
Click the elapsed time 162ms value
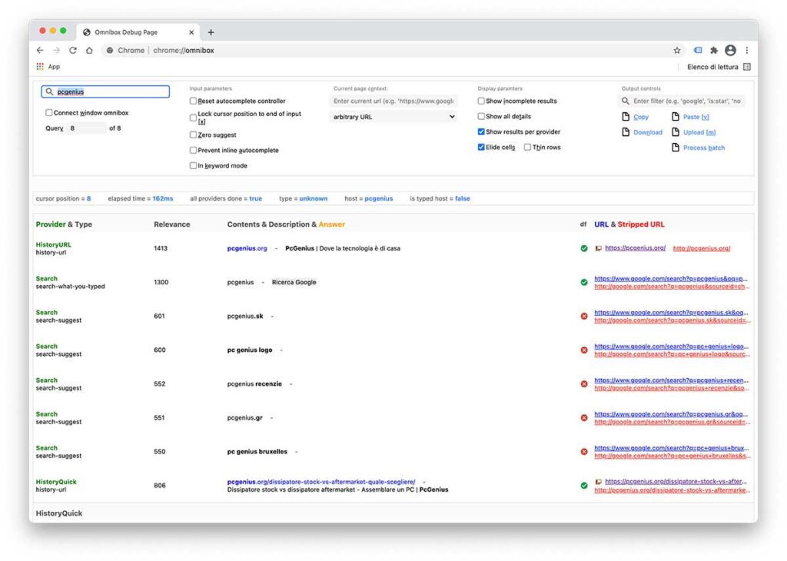(163, 199)
